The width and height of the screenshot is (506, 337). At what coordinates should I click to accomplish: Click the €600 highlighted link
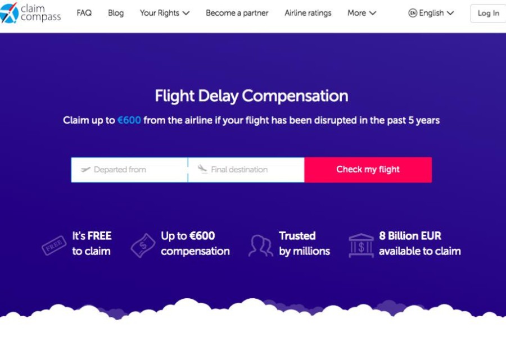tap(129, 120)
